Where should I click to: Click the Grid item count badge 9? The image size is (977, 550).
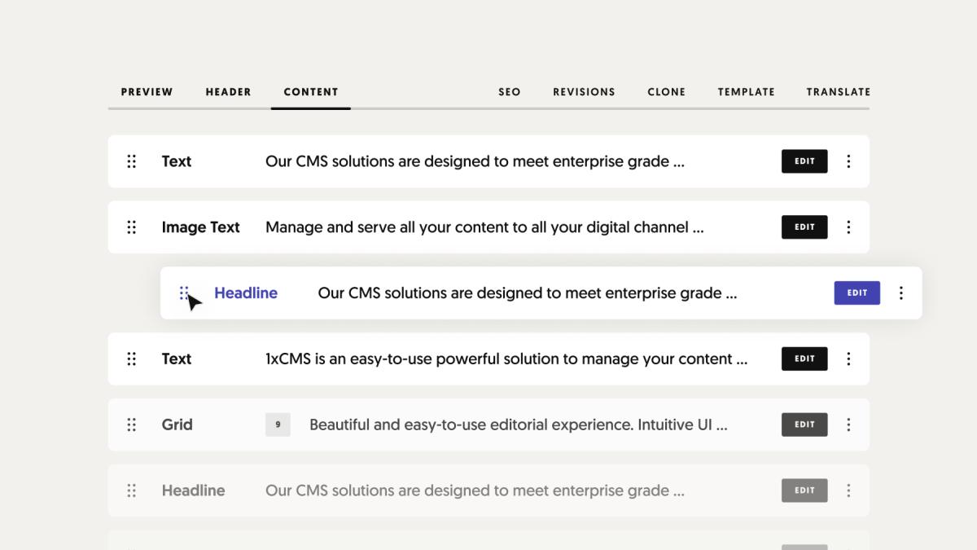click(x=278, y=425)
